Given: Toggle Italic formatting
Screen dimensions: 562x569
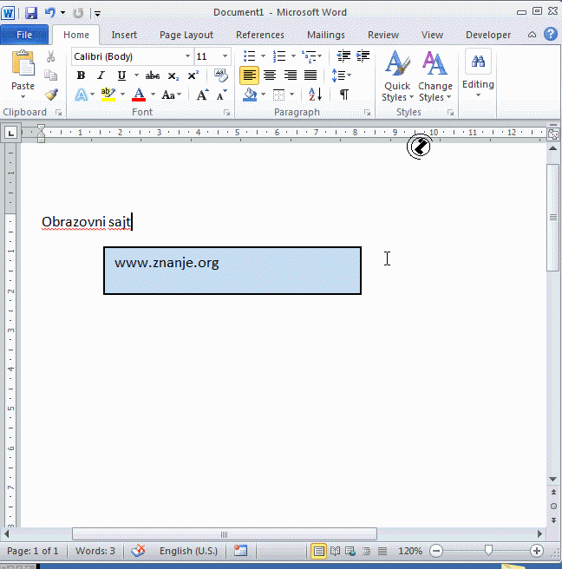Looking at the screenshot, I should pos(101,75).
